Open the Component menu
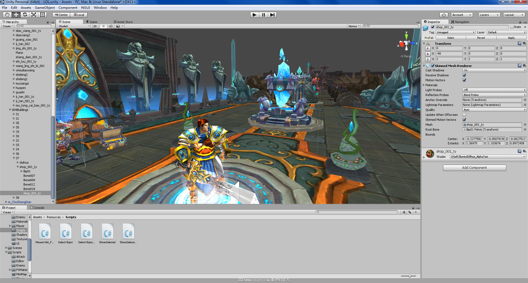 tap(68, 8)
